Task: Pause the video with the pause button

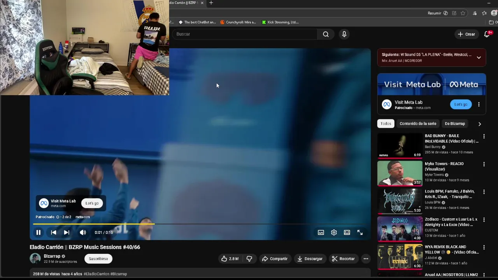Action: click(x=38, y=233)
